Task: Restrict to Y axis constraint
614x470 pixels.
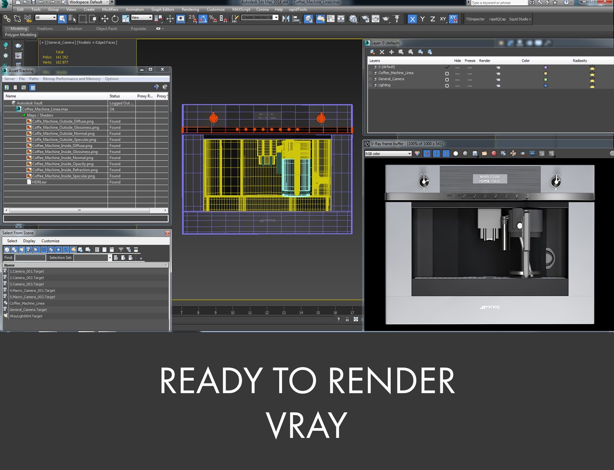Action: (x=422, y=19)
